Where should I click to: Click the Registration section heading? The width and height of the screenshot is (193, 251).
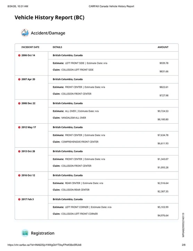click(x=43, y=233)
